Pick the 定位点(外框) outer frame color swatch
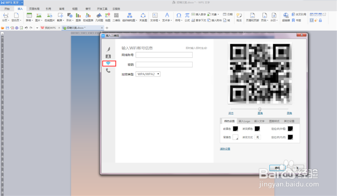The height and width of the screenshot is (196, 337). 290,129
